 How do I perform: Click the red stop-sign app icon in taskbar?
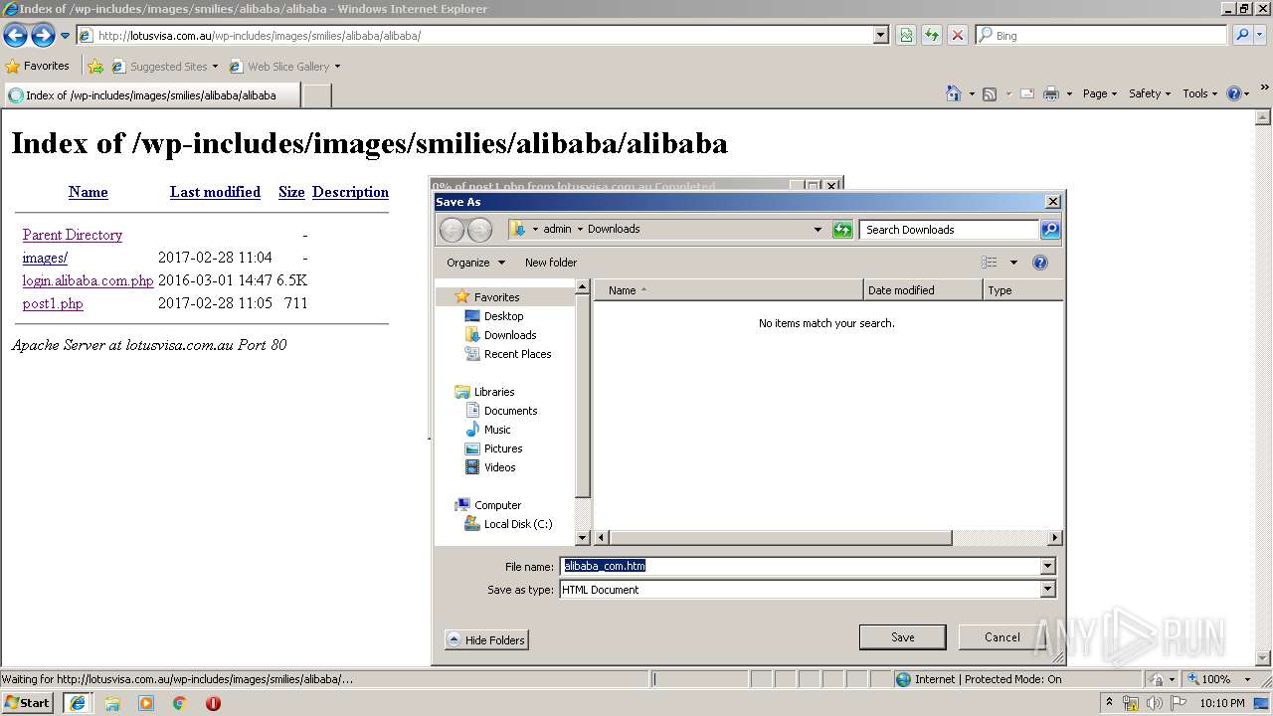[x=213, y=703]
